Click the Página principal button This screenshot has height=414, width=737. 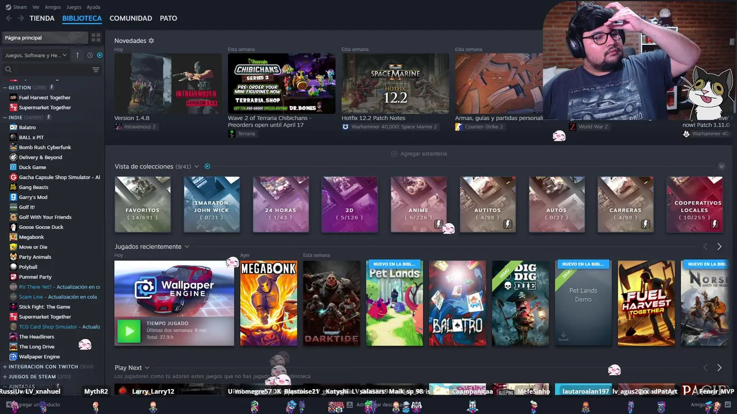pyautogui.click(x=45, y=37)
